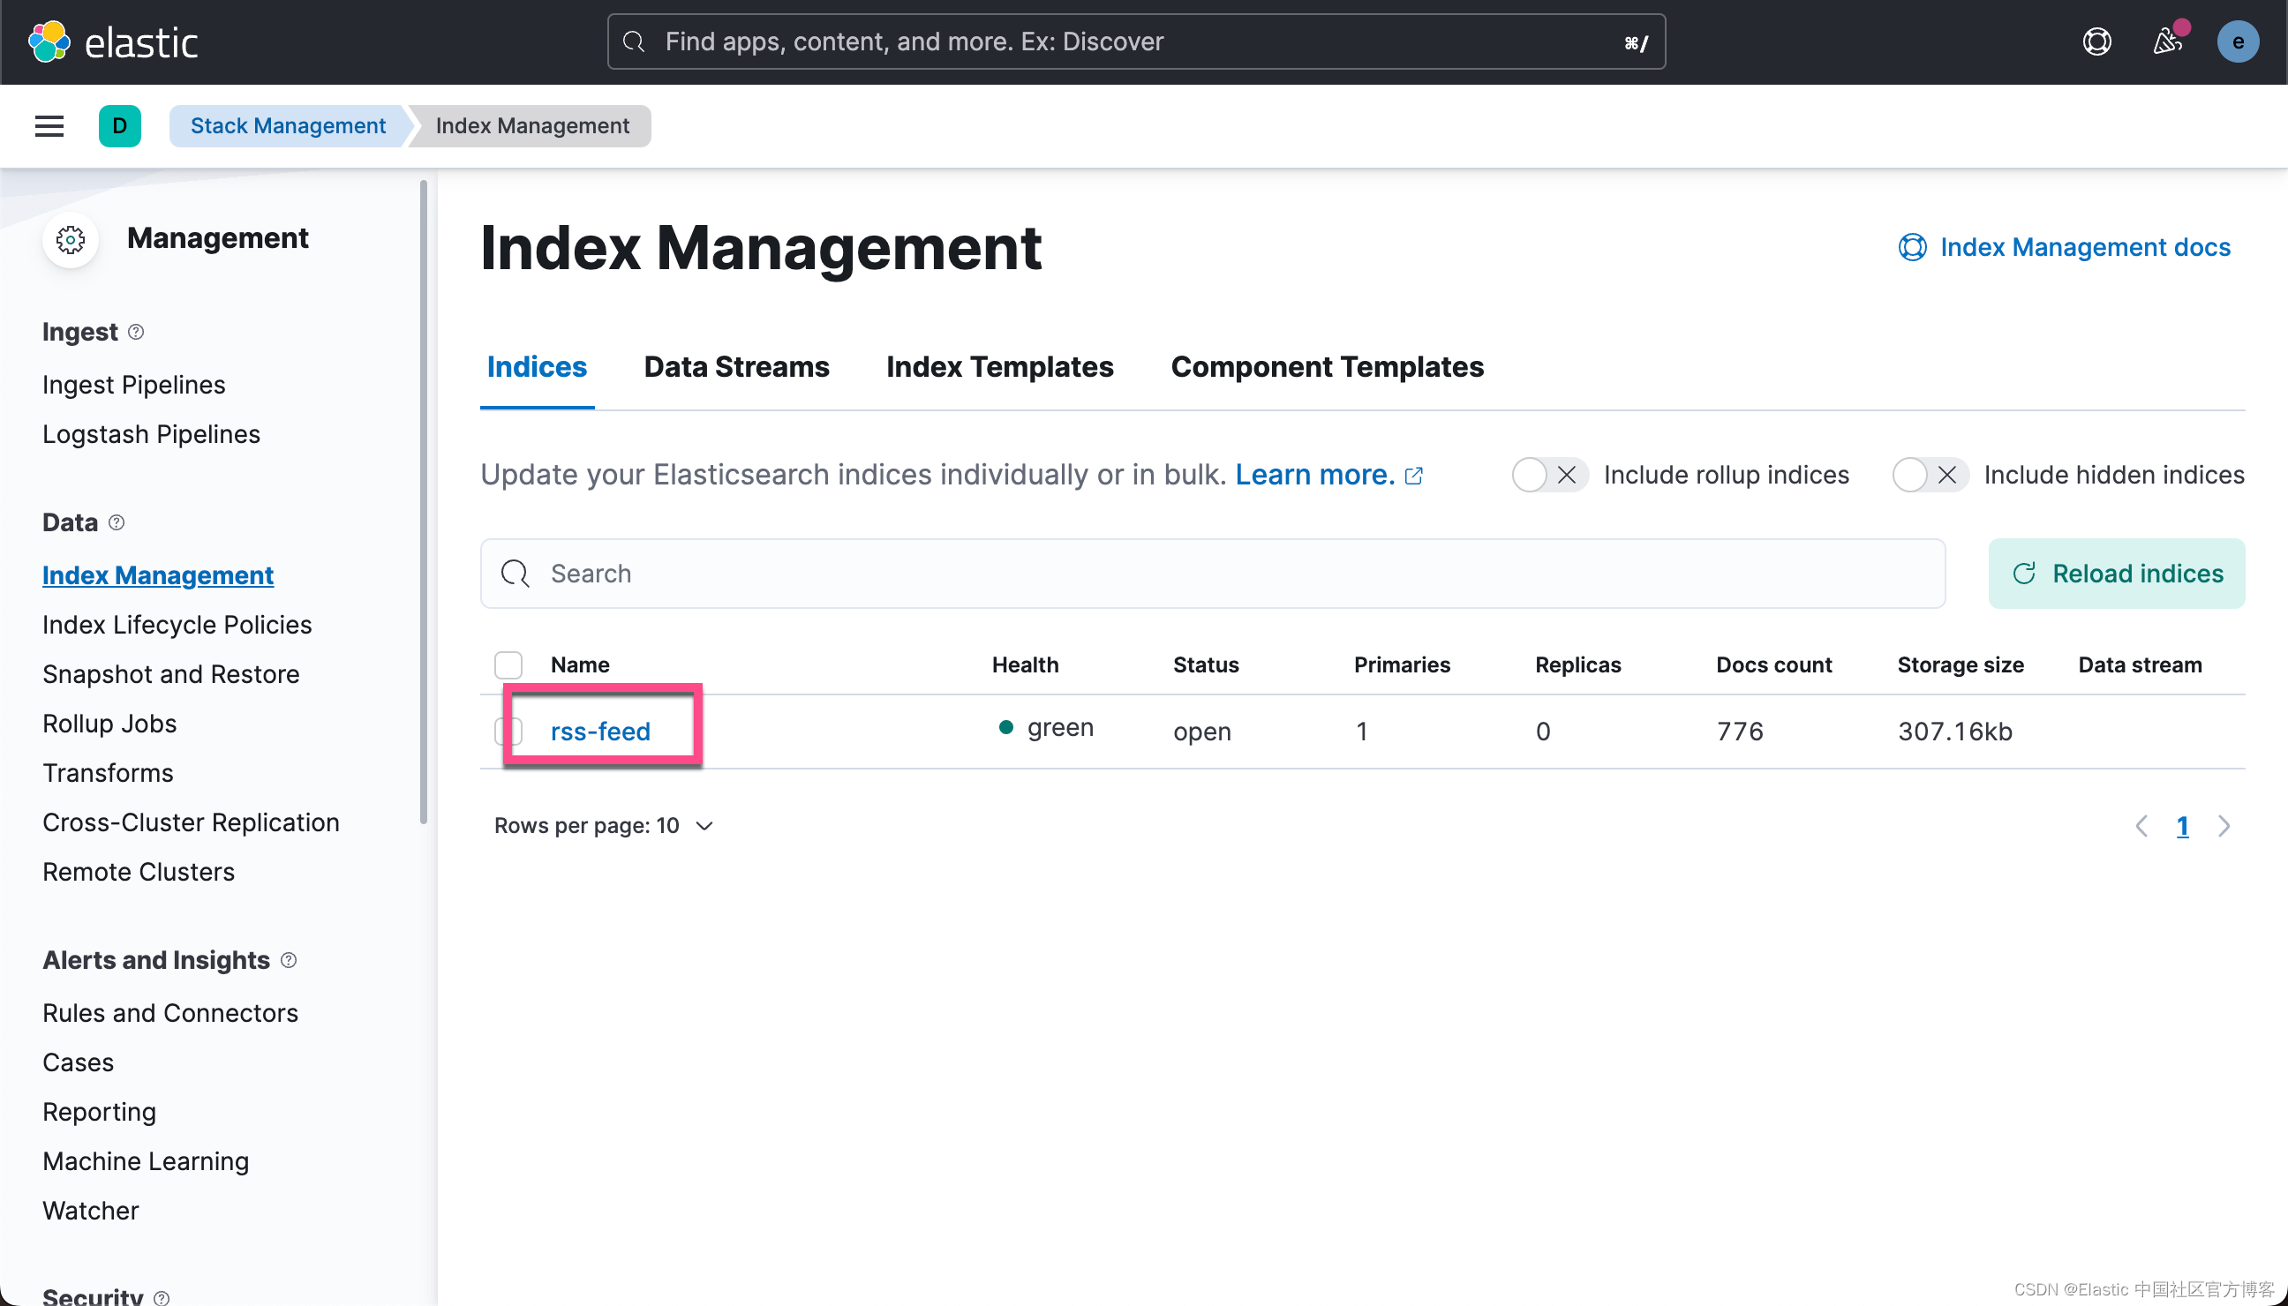Open the Rows per page dropdown

point(603,825)
